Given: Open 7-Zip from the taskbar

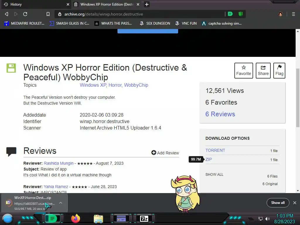Looking at the screenshot, I should (x=144, y=219).
